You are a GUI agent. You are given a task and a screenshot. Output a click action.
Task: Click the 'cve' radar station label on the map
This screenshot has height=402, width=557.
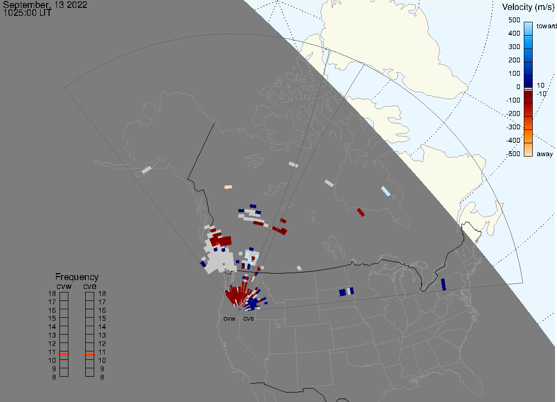[x=249, y=318]
